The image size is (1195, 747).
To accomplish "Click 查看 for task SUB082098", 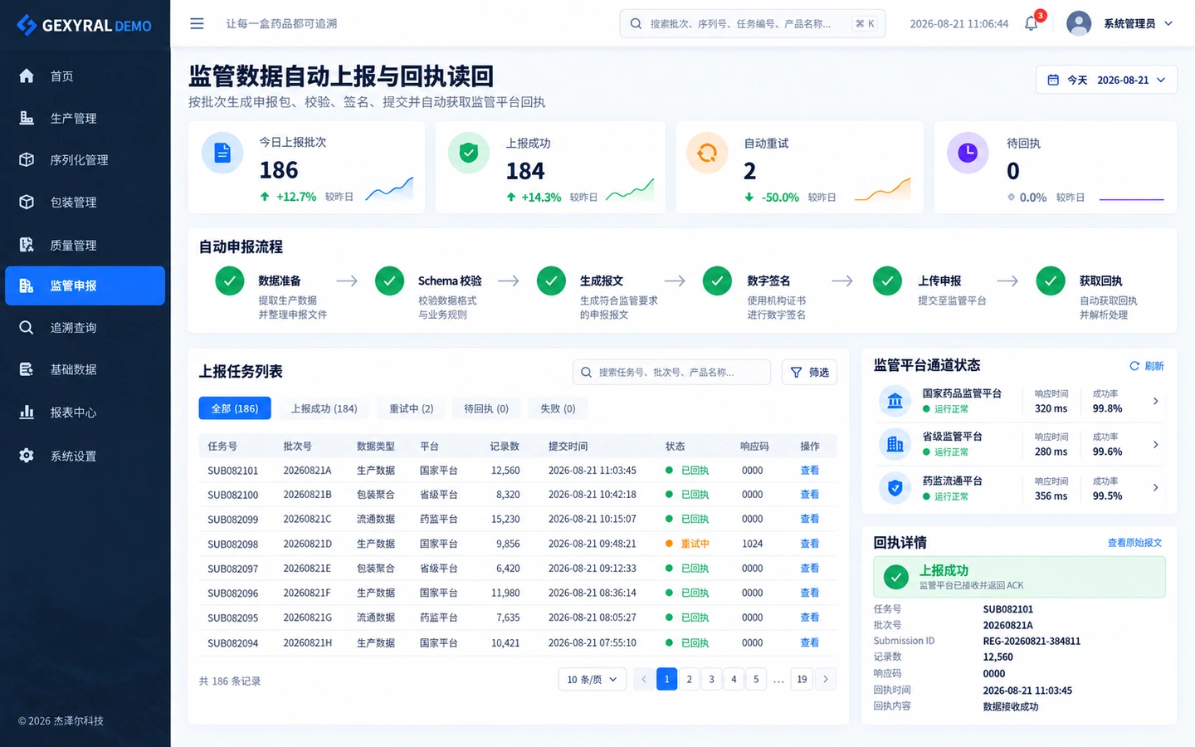I will 809,544.
